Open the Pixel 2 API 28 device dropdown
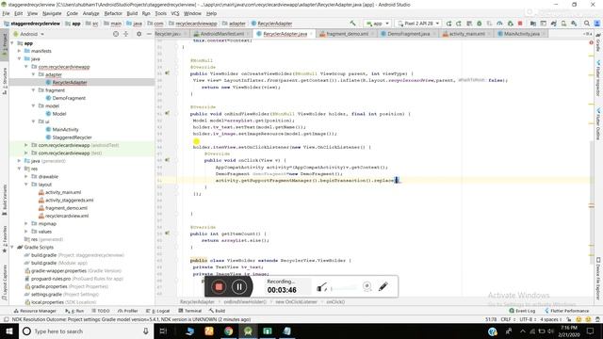The height and width of the screenshot is (339, 603). point(418,24)
